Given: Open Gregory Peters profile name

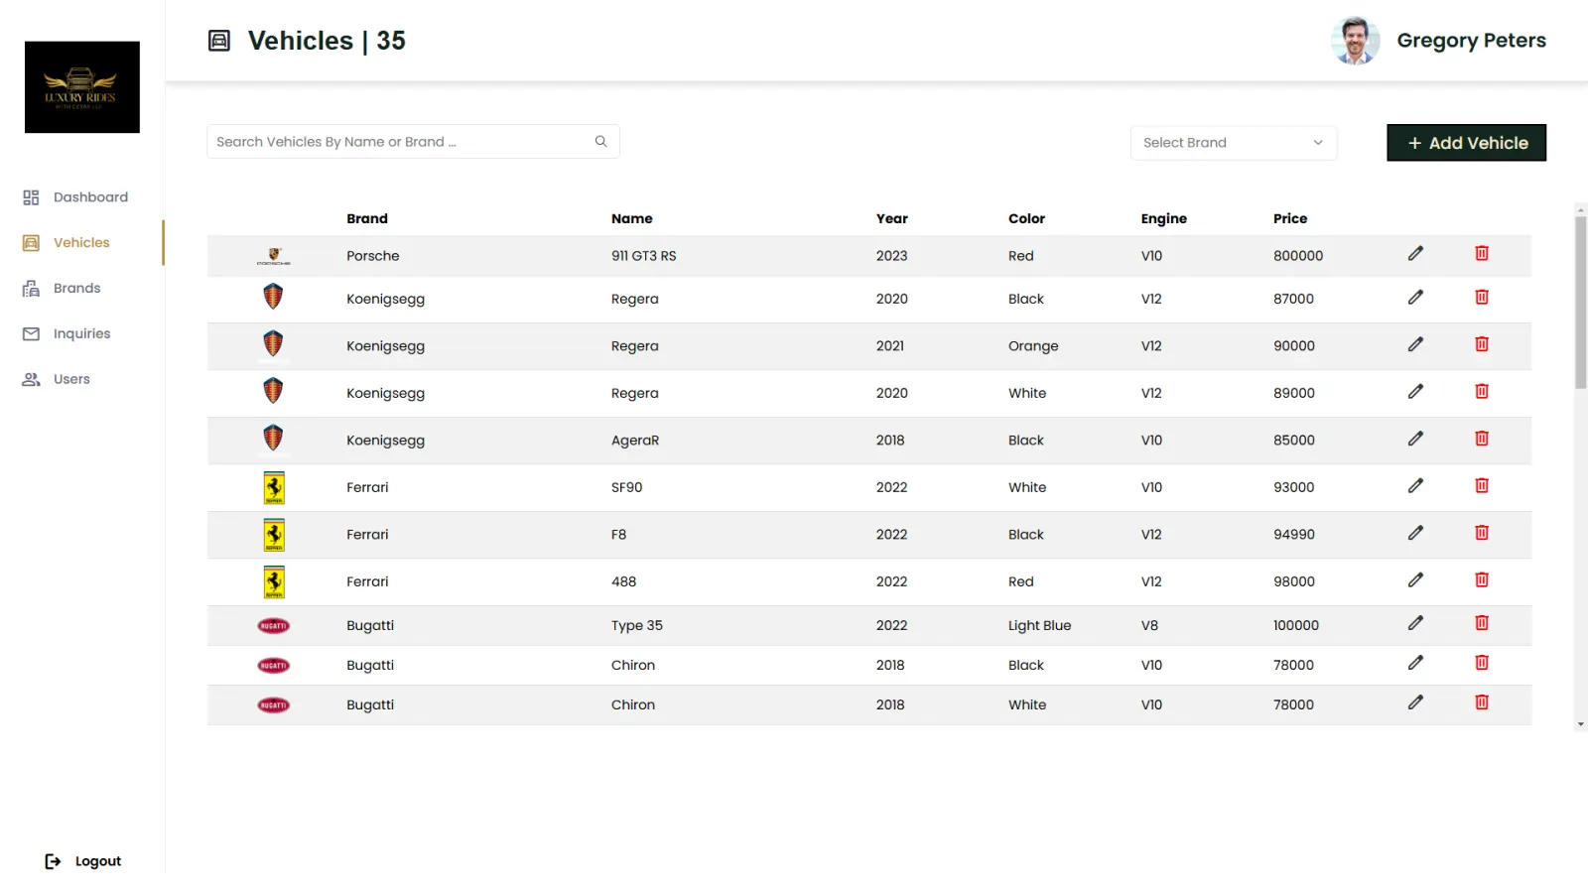Looking at the screenshot, I should click(x=1471, y=41).
